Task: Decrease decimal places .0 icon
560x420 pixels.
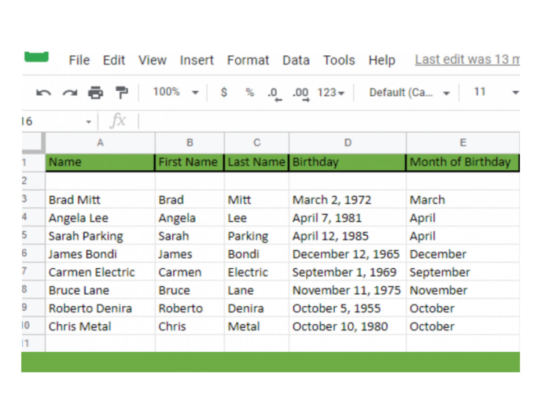Action: tap(274, 94)
